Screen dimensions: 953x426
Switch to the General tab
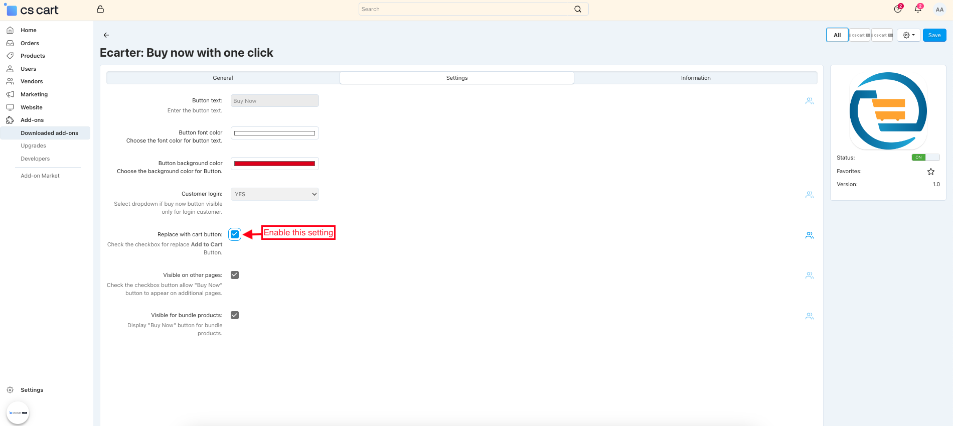[x=223, y=78]
